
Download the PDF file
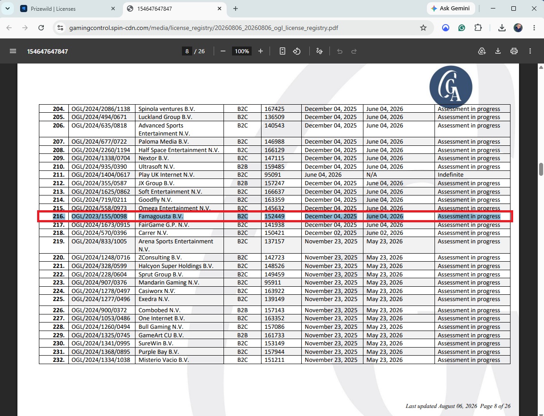(x=498, y=51)
